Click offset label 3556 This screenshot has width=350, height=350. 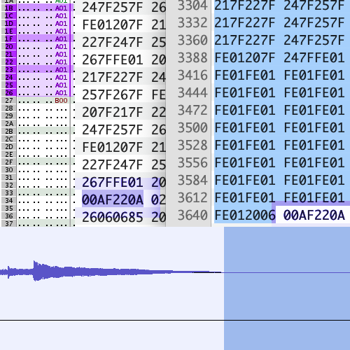click(x=192, y=162)
